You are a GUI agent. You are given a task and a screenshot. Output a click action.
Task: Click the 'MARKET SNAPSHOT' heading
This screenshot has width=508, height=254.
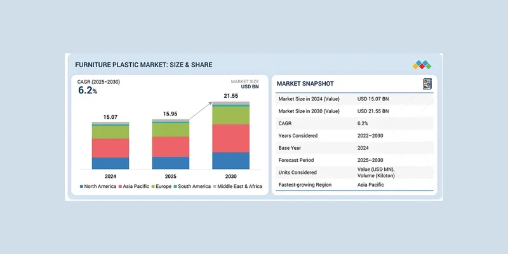305,84
